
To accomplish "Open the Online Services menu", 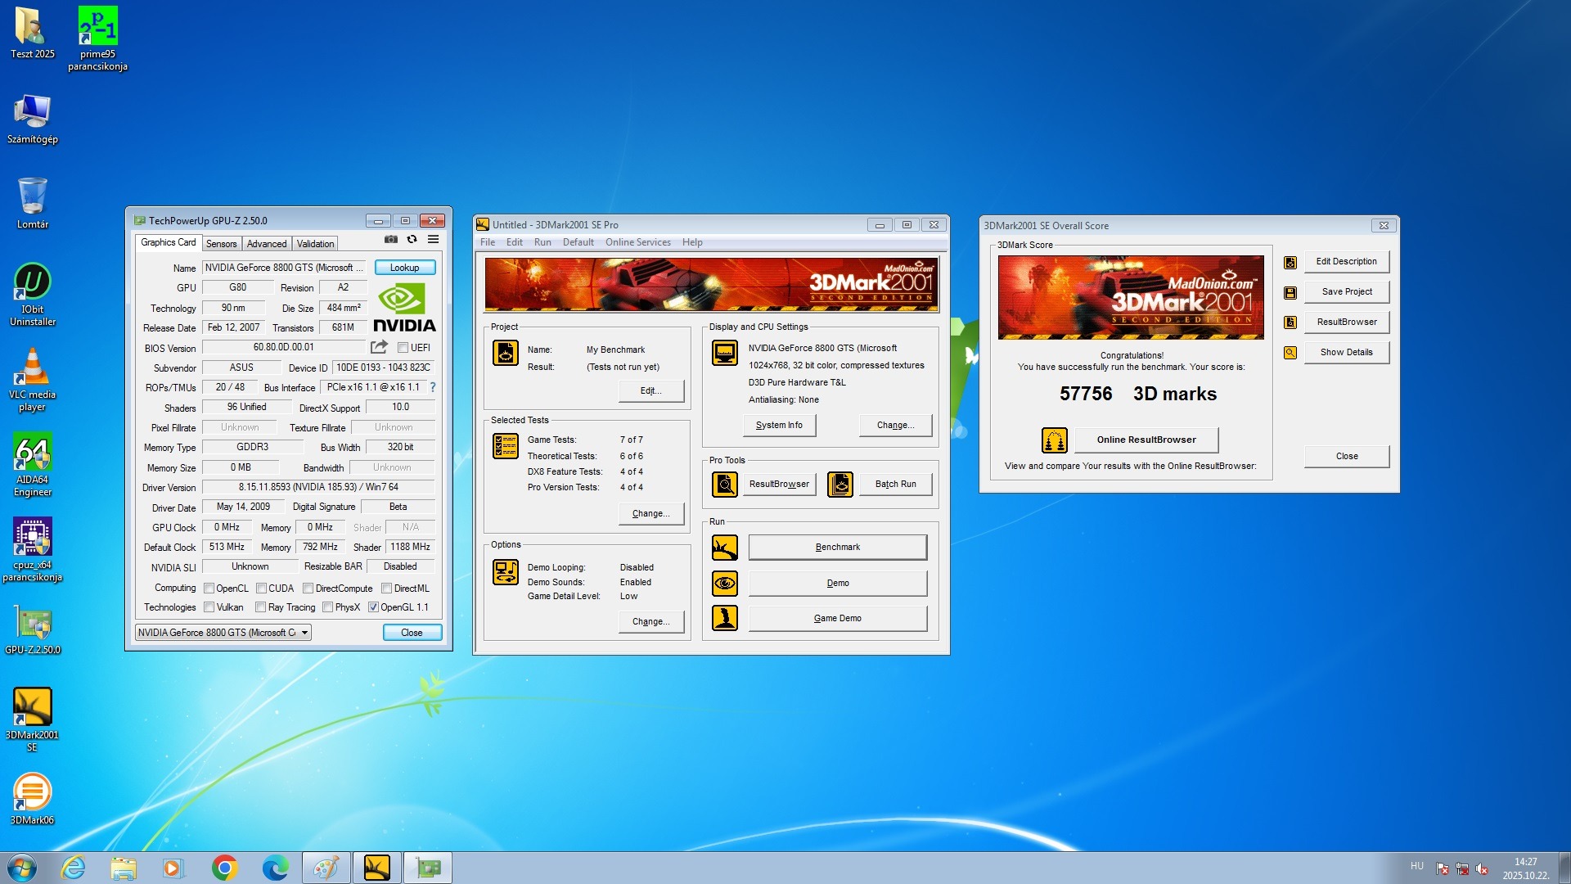I will point(637,242).
